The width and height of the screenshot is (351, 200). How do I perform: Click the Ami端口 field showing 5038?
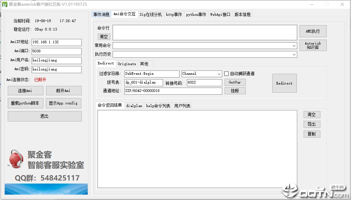point(56,51)
